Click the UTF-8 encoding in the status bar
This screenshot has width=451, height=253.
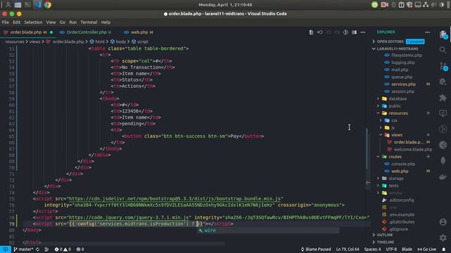coord(391,249)
